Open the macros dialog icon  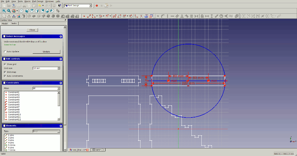(106, 6)
